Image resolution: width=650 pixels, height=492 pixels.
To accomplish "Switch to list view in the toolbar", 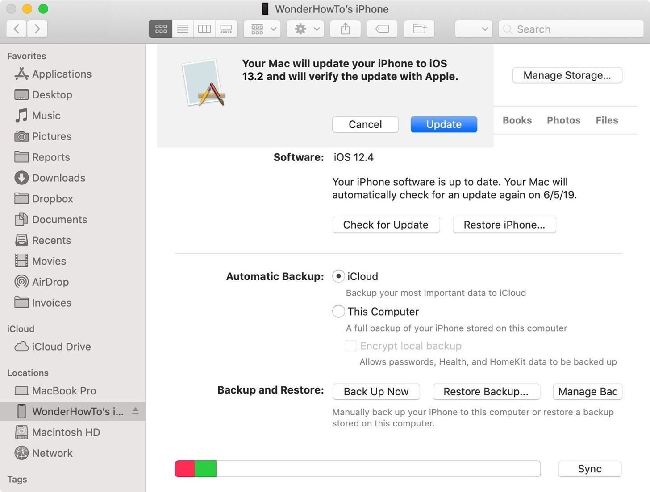I will (182, 29).
